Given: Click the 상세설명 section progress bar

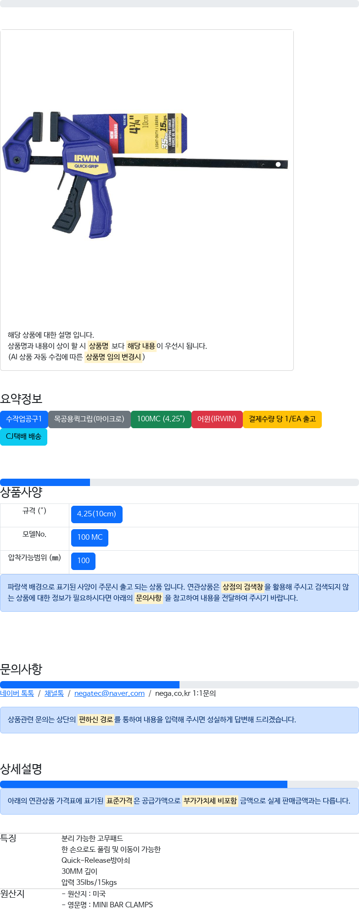Looking at the screenshot, I should point(179,784).
